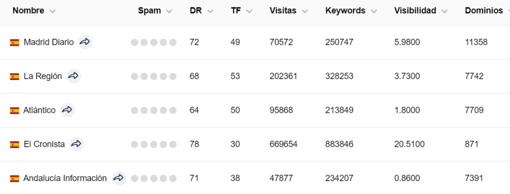Click the Dominios column header
This screenshot has width=510, height=194.
point(484,11)
